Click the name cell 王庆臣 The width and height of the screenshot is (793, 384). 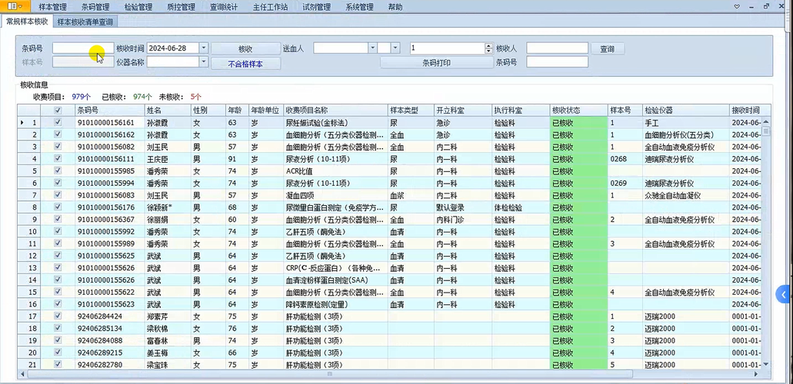pyautogui.click(x=168, y=159)
